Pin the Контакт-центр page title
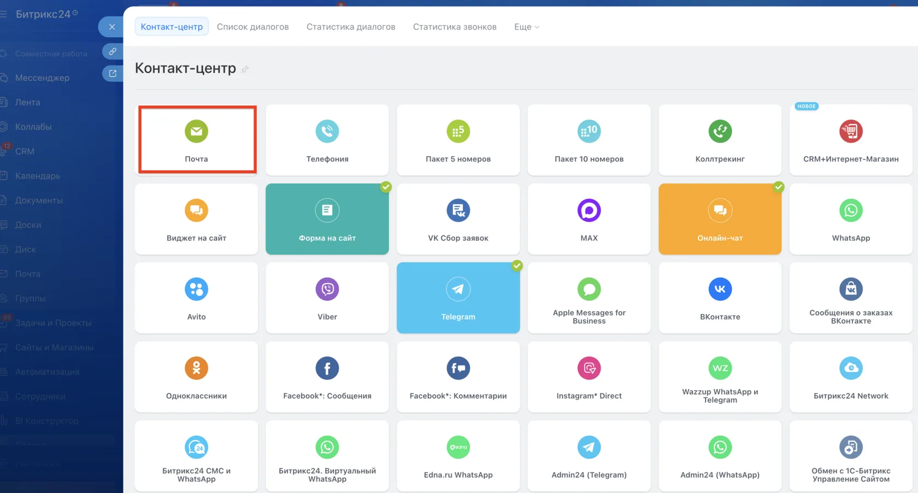This screenshot has height=493, width=918. coord(245,69)
